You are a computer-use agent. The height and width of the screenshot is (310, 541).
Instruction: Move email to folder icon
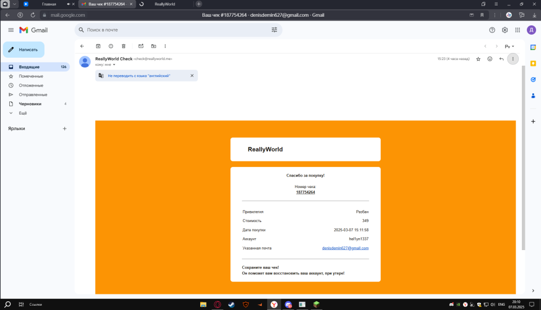[x=154, y=46]
